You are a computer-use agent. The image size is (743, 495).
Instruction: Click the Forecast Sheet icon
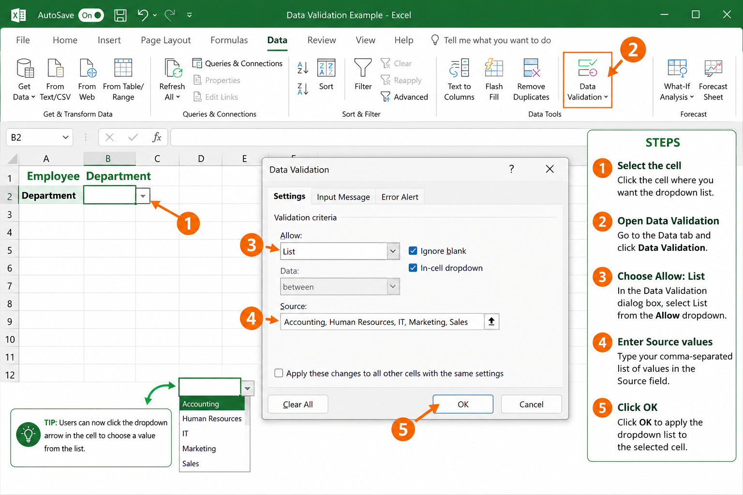pyautogui.click(x=713, y=69)
